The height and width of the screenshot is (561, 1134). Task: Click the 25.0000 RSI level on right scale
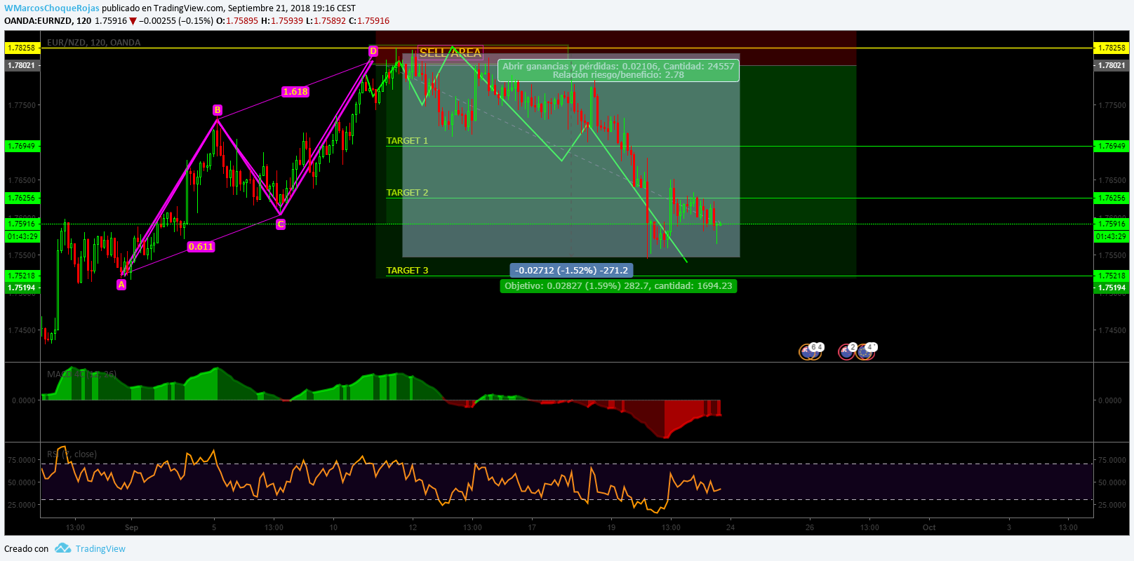[x=1112, y=505]
